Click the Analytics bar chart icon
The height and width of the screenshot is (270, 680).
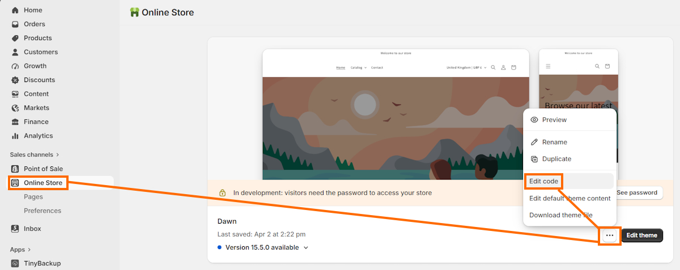point(15,136)
